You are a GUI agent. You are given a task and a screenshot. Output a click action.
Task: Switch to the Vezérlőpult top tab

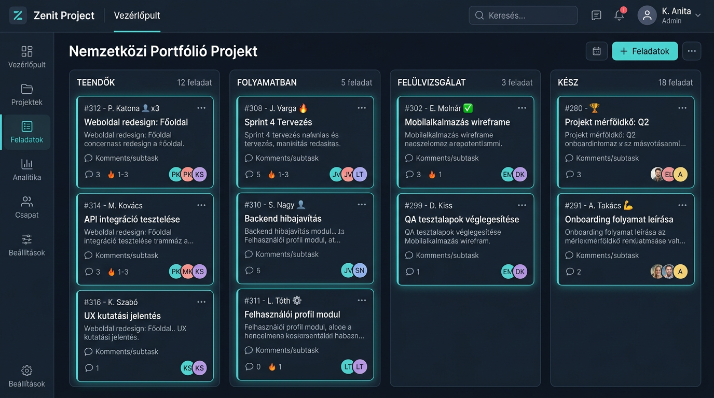[137, 16]
